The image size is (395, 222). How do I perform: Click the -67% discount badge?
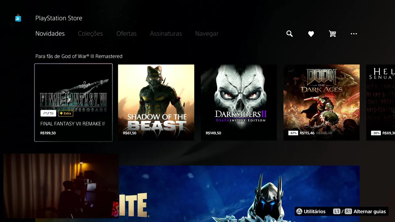tap(293, 133)
